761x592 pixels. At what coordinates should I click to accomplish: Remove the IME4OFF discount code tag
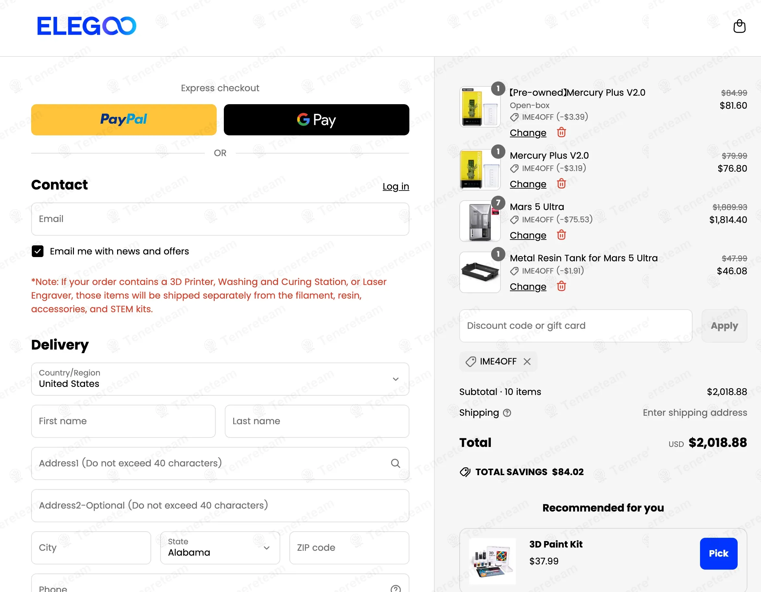coord(527,362)
